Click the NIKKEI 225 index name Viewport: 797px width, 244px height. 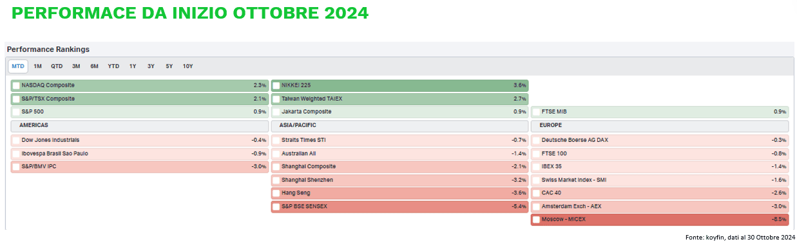(296, 85)
